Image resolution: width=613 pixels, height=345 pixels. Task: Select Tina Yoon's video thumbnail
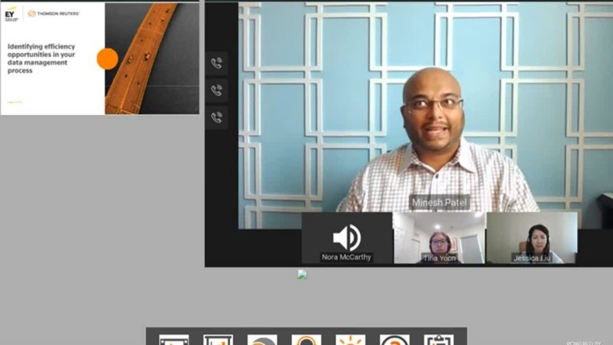[x=439, y=237]
